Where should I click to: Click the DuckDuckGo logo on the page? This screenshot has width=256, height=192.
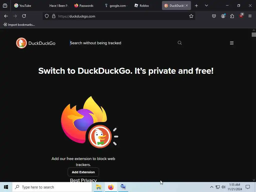(x=36, y=43)
